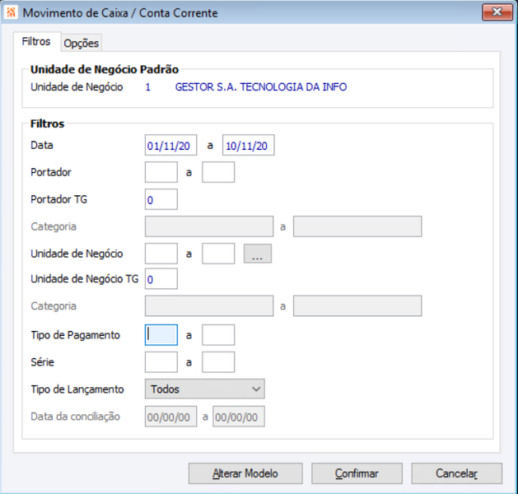The width and height of the screenshot is (518, 494).
Task: Click GESTOR S.A. TECNOLOGIA DA INFO text
Action: click(261, 86)
